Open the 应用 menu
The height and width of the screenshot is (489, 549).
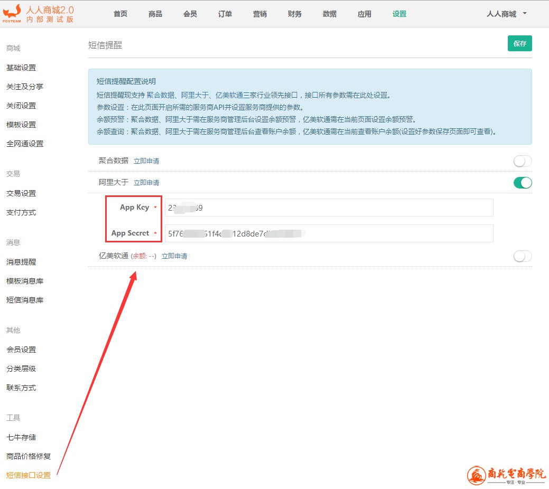pyautogui.click(x=365, y=14)
